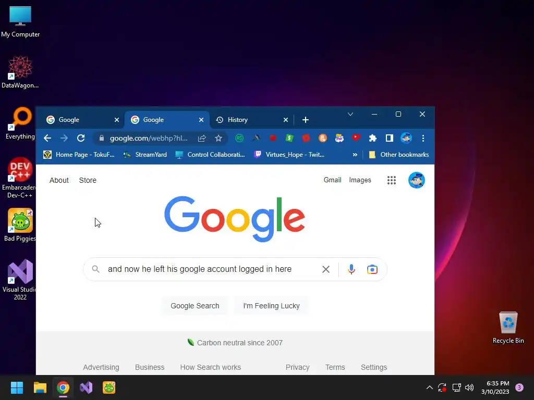Viewport: 534px width, 400px height.
Task: Open the red heart play extension
Action: coord(356,137)
